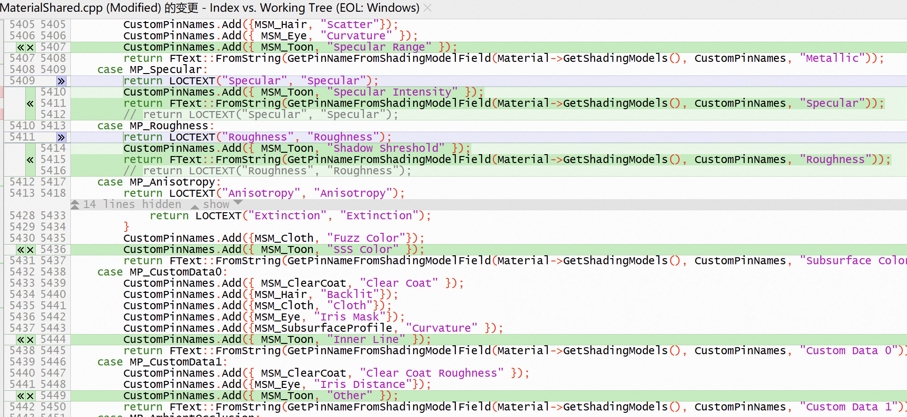
Task: Discard line 5449 "Other" change with ×
Action: (30, 396)
